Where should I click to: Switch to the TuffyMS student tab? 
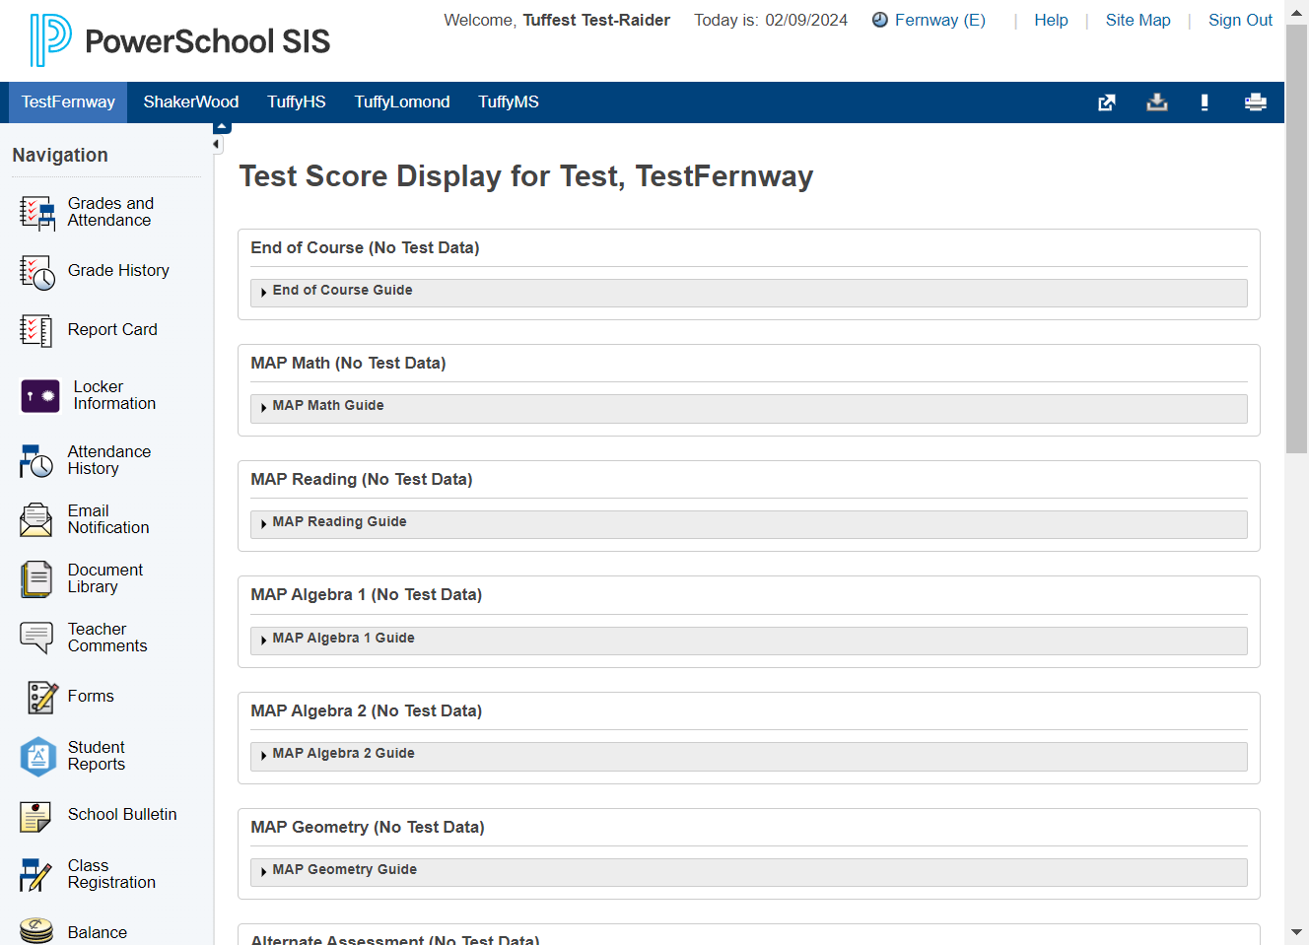(509, 102)
